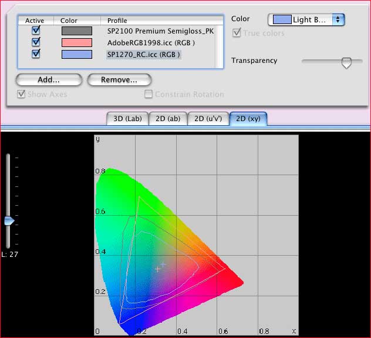The width and height of the screenshot is (371, 338).
Task: Click the Color popup stepper arrows
Action: pos(338,19)
